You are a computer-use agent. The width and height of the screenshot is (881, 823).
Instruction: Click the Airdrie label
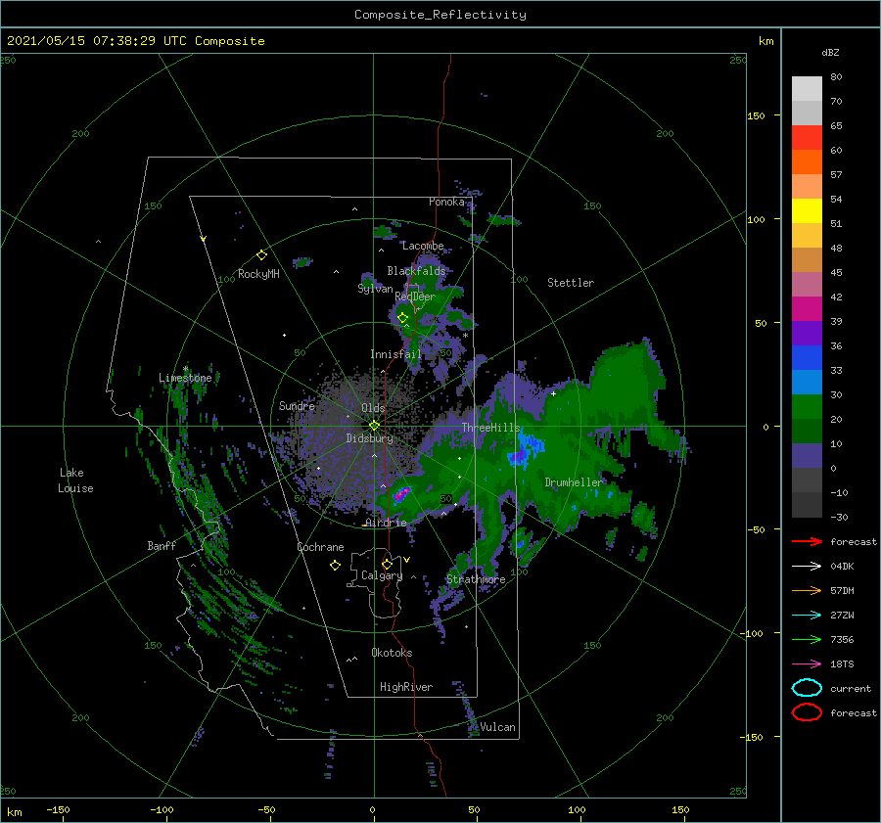tap(386, 523)
